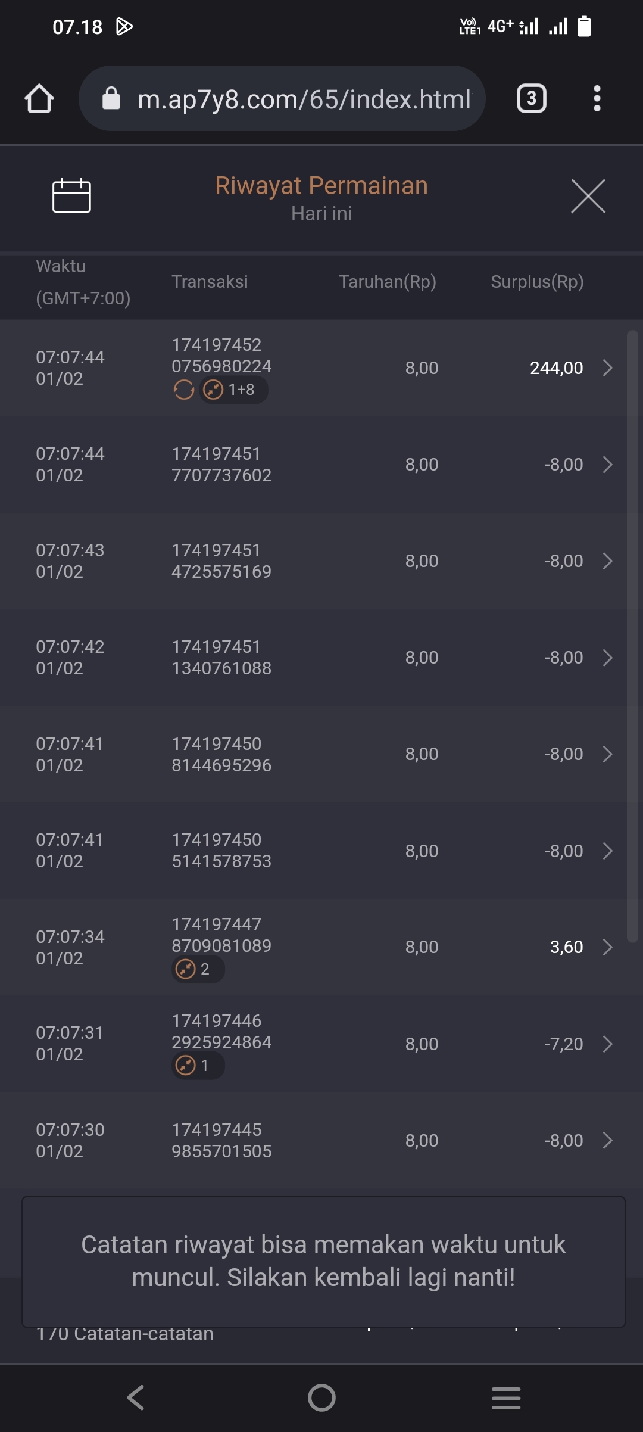
Task: Tap the site lock icon in address bar
Action: [x=111, y=98]
